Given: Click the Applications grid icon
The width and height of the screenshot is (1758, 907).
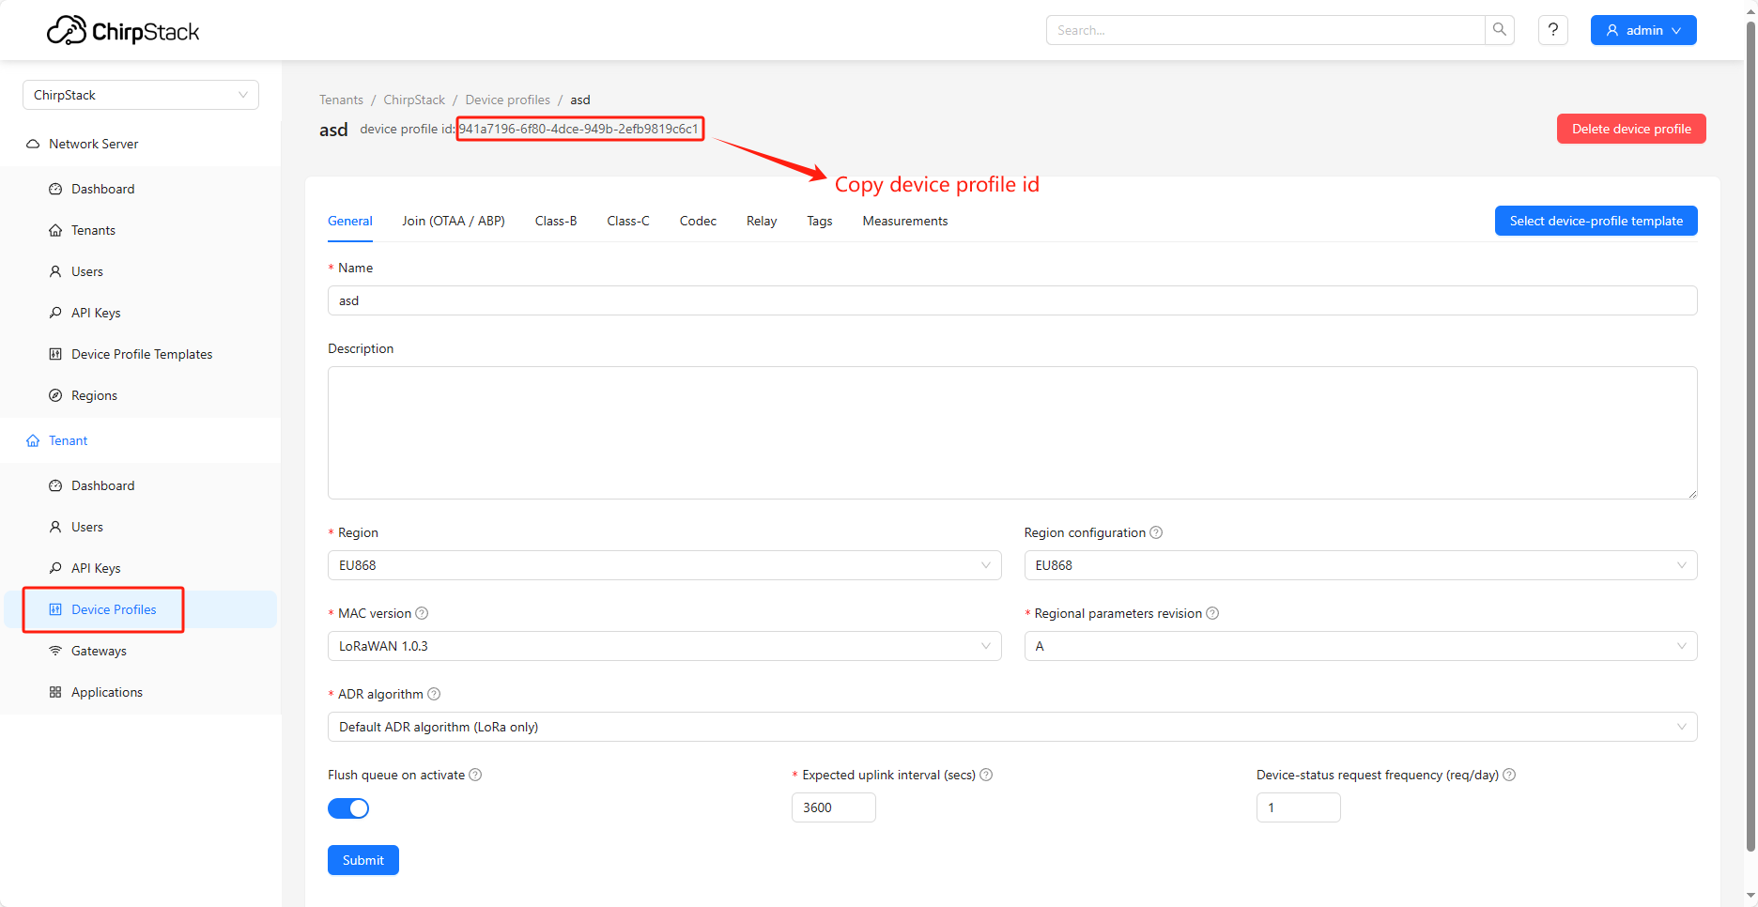Looking at the screenshot, I should (x=55, y=692).
